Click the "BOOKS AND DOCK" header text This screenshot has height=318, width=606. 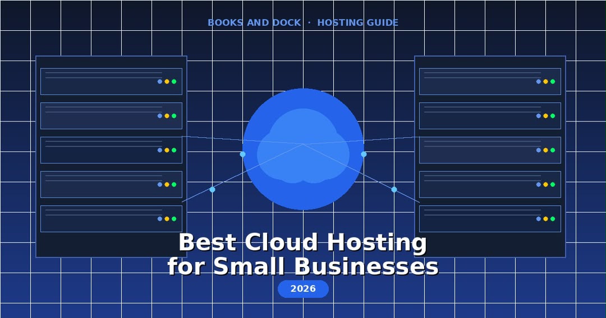[x=254, y=23]
